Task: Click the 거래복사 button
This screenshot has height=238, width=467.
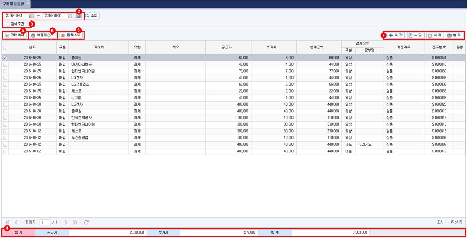Action: (x=15, y=35)
